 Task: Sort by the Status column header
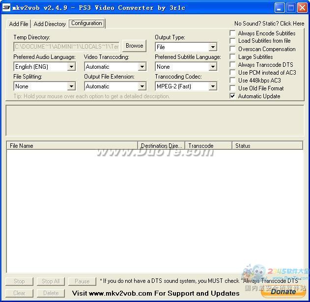click(x=267, y=146)
